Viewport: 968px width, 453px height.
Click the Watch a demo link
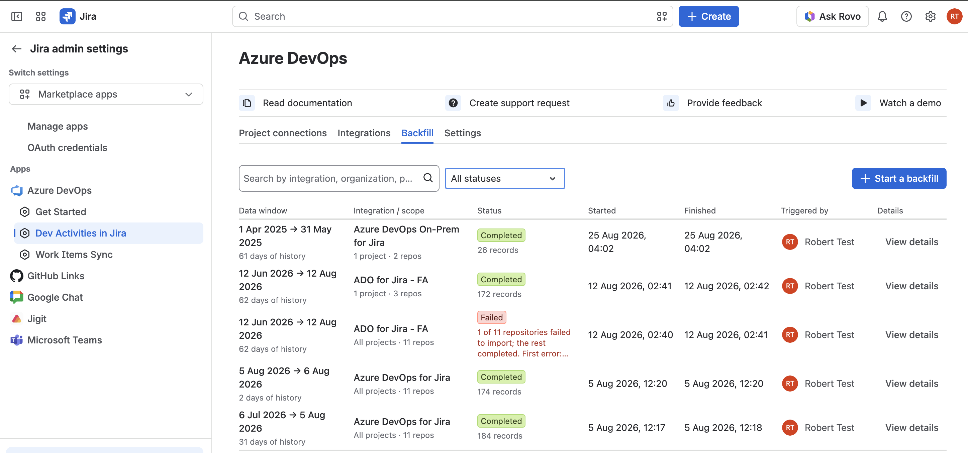pos(910,103)
